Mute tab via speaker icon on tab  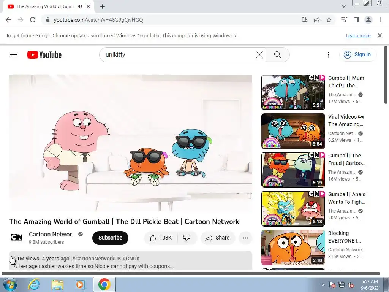pyautogui.click(x=80, y=6)
